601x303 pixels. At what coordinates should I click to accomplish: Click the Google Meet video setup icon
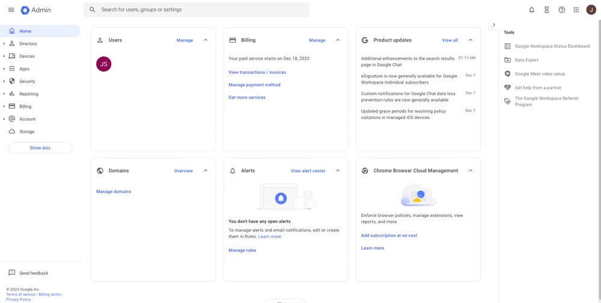click(x=507, y=74)
